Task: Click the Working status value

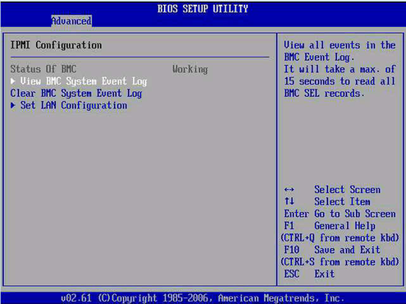Action: [190, 69]
